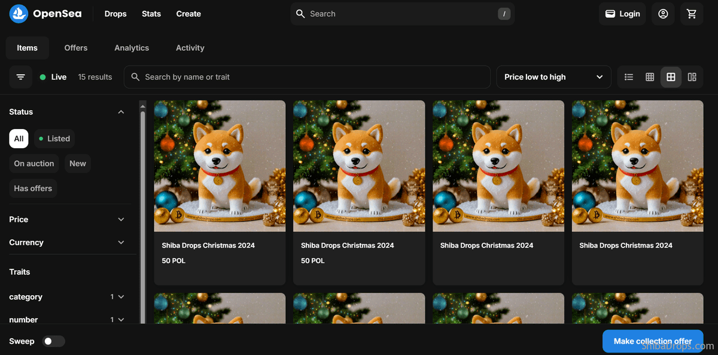Image resolution: width=718 pixels, height=355 pixels.
Task: Open the Price low to high dropdown
Action: click(553, 77)
